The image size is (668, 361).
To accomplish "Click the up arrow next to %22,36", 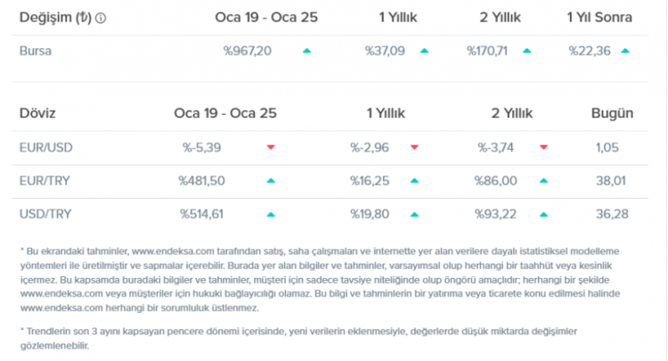I will pos(625,51).
